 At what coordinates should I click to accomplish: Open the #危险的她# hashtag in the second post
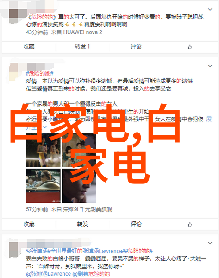pyautogui.click(x=40, y=73)
